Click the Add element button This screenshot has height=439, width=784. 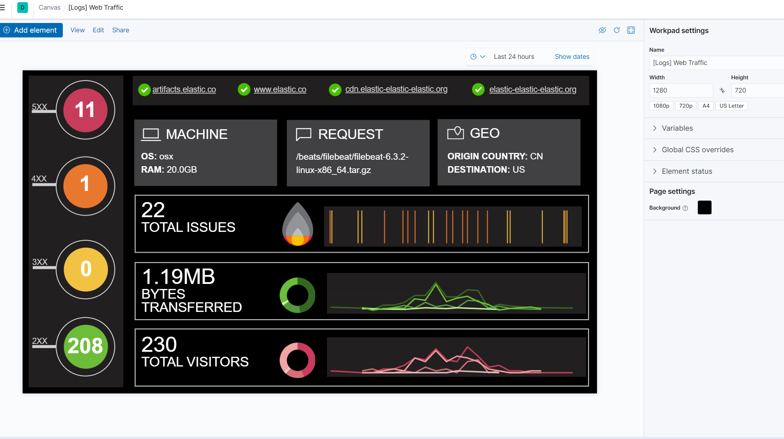31,30
